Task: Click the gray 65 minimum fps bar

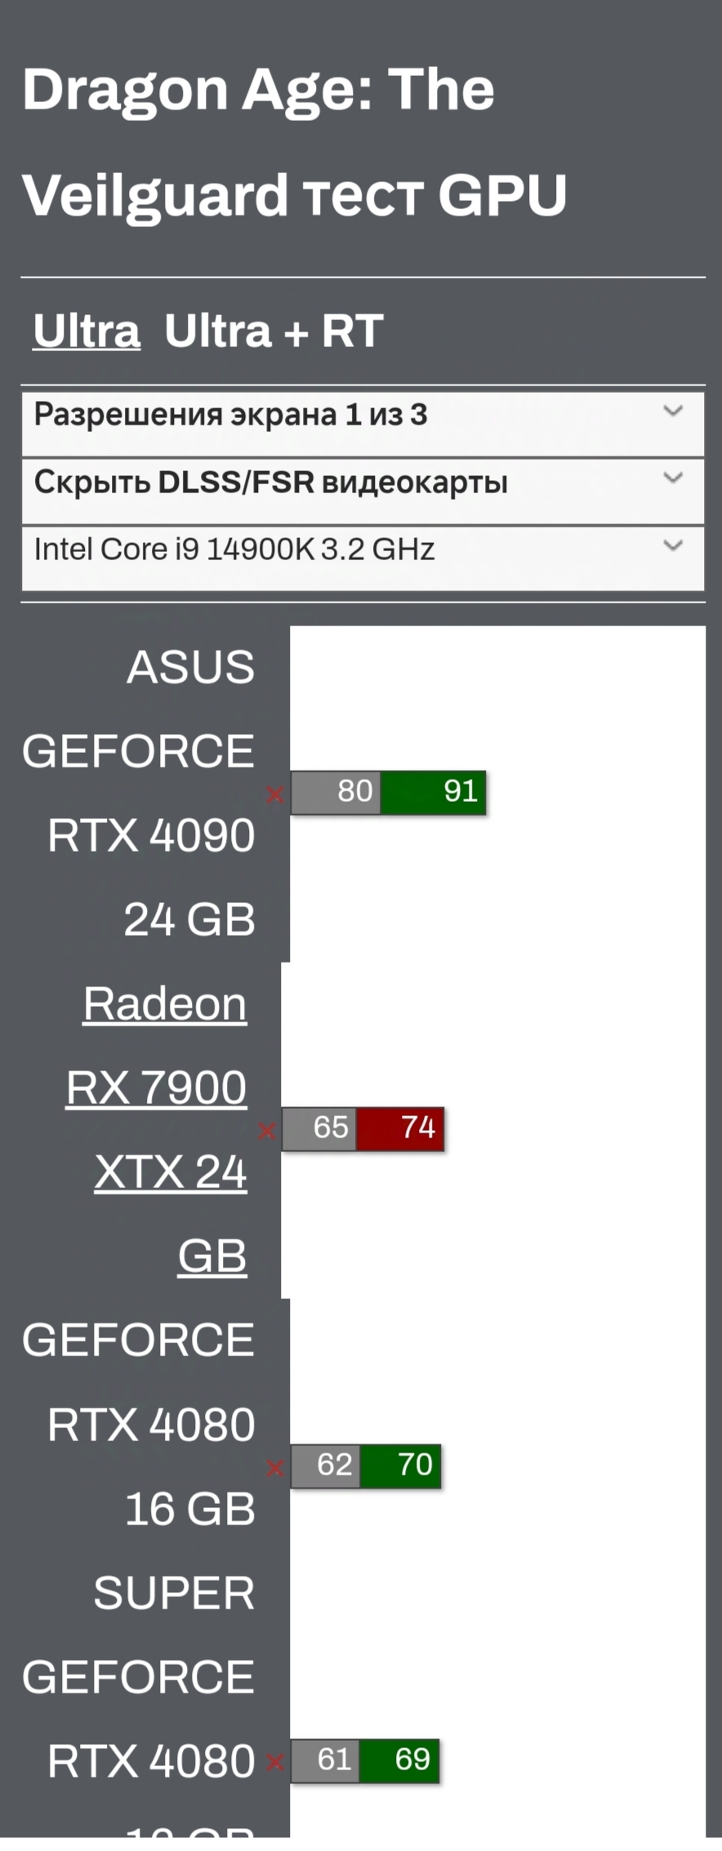Action: (319, 1129)
